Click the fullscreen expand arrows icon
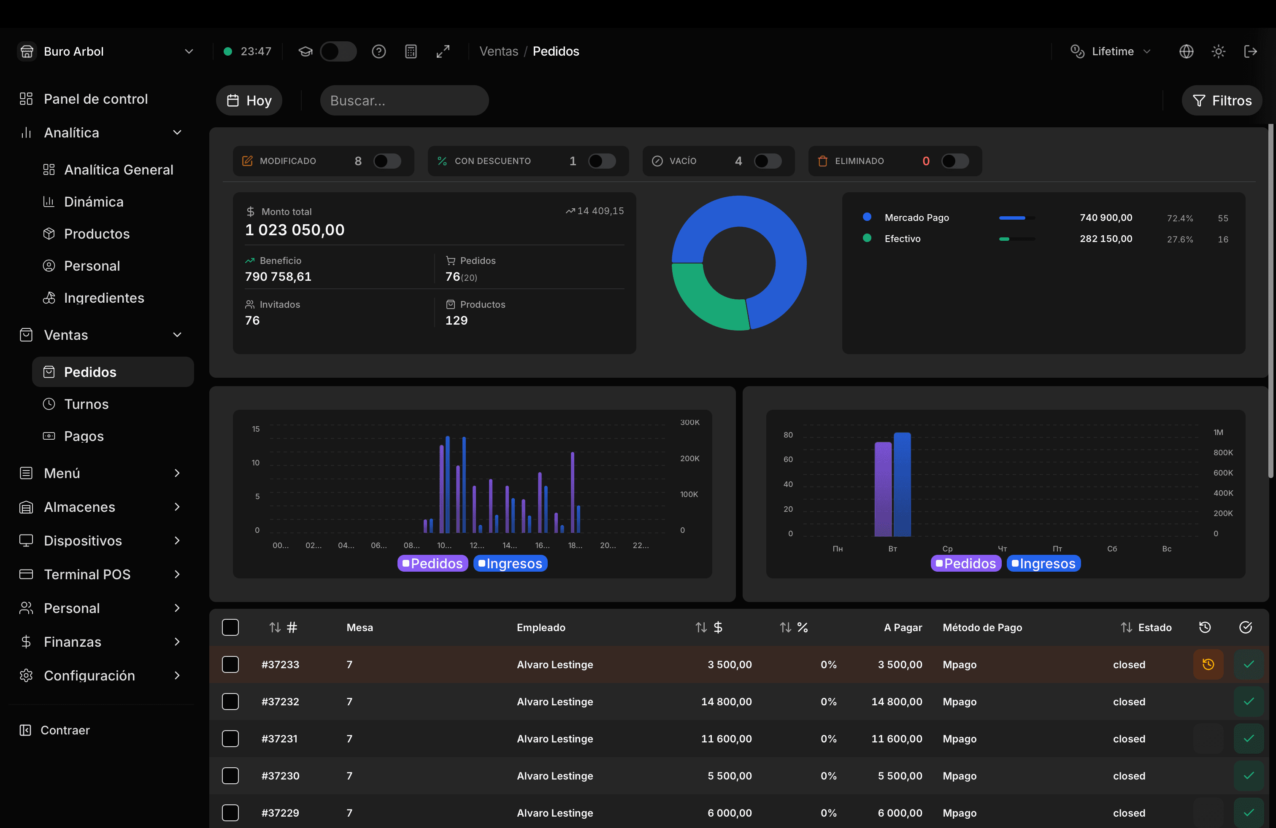 (x=443, y=51)
